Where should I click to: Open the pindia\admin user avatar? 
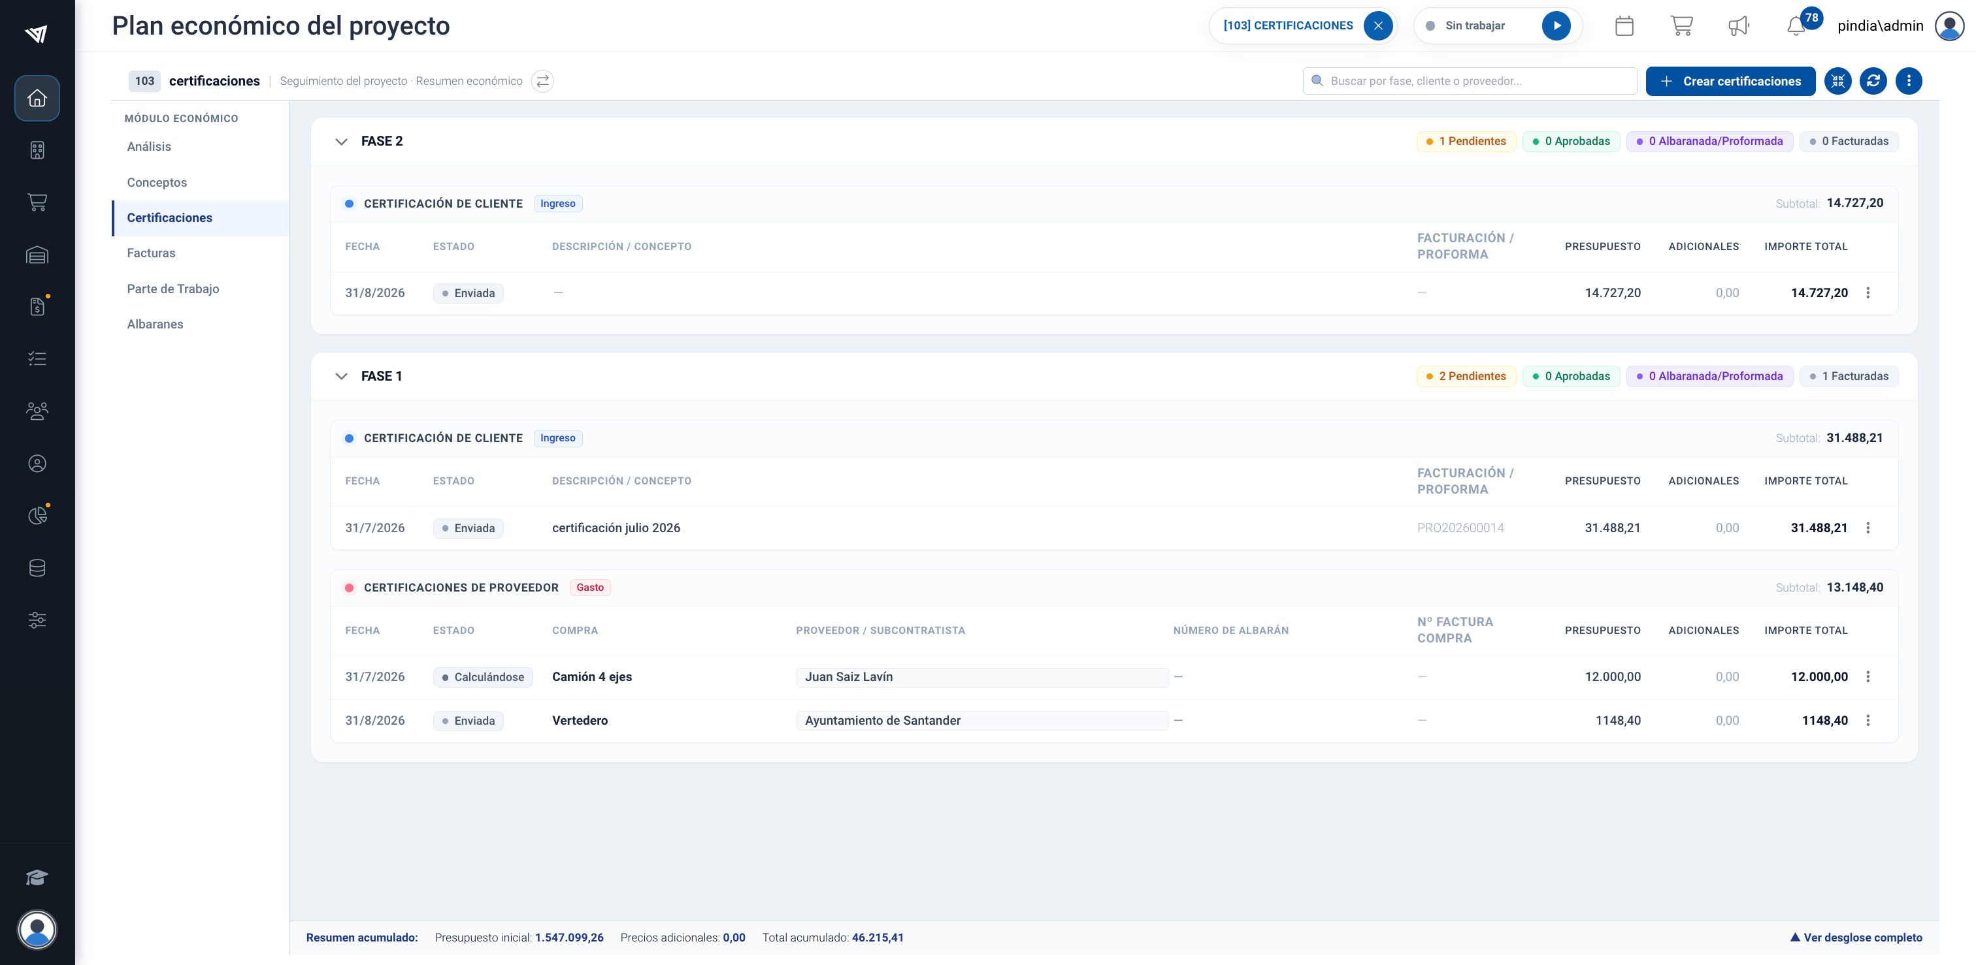pos(1949,26)
